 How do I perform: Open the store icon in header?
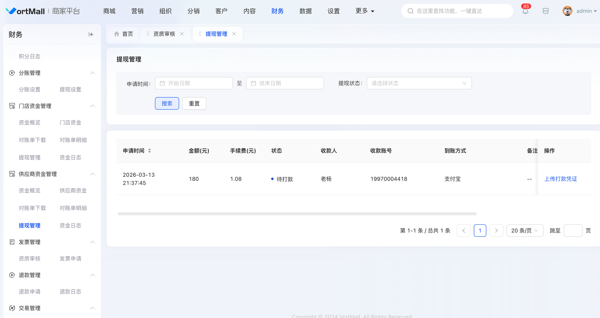click(546, 11)
